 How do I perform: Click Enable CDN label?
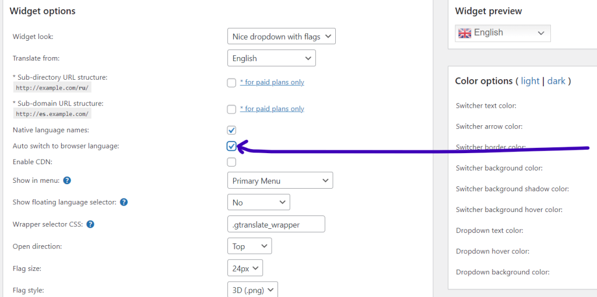33,162
